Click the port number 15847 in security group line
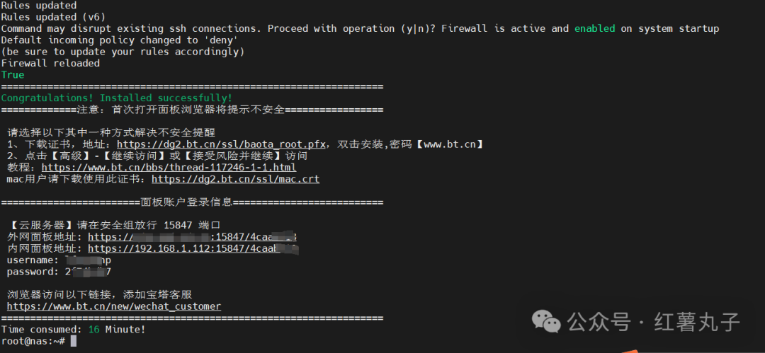This screenshot has width=765, height=353. pos(178,225)
